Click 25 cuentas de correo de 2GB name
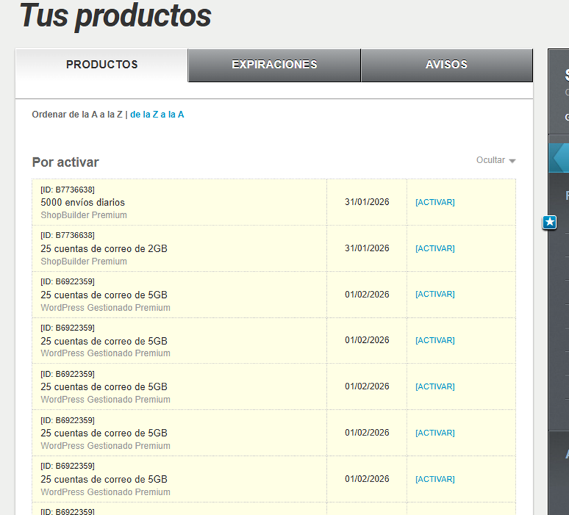 point(104,249)
